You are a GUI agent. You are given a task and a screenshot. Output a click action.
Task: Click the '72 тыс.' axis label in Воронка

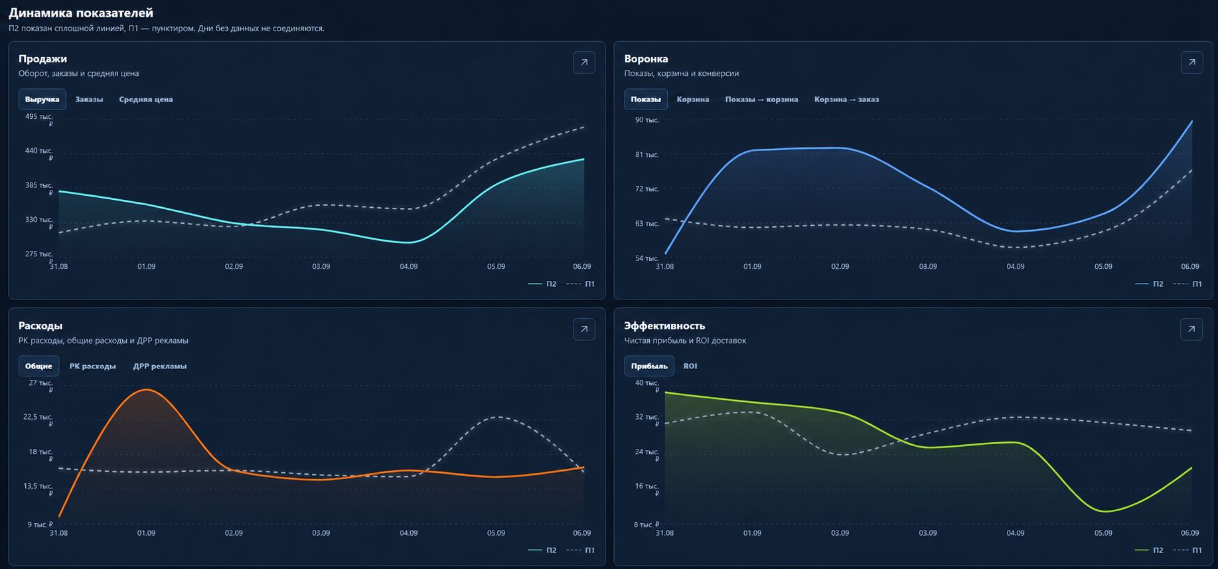tap(647, 189)
